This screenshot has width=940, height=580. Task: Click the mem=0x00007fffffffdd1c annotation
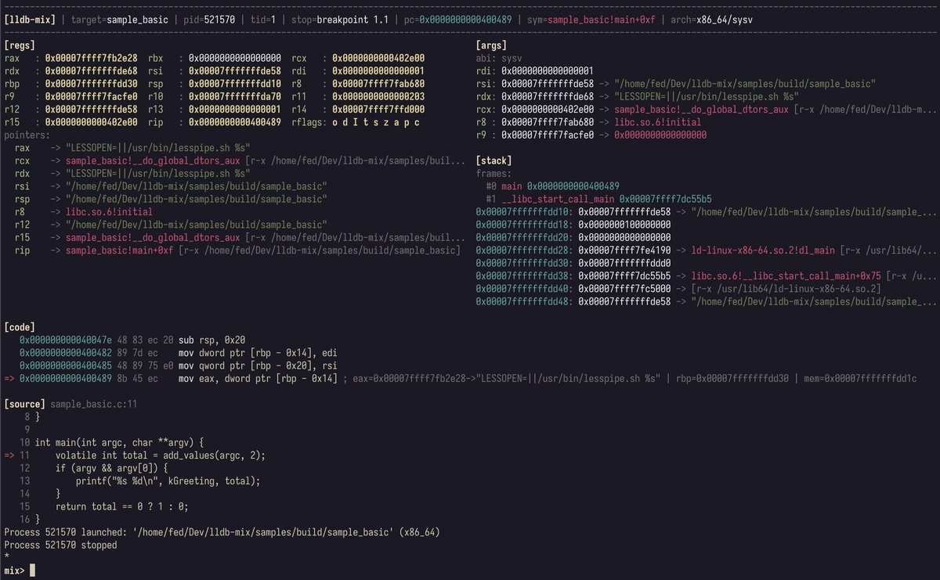click(x=861, y=378)
